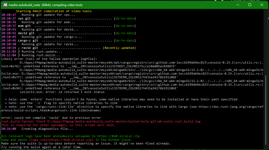Click 'Running git update for vpx...' line
The image size is (269, 150).
[x=48, y=15]
